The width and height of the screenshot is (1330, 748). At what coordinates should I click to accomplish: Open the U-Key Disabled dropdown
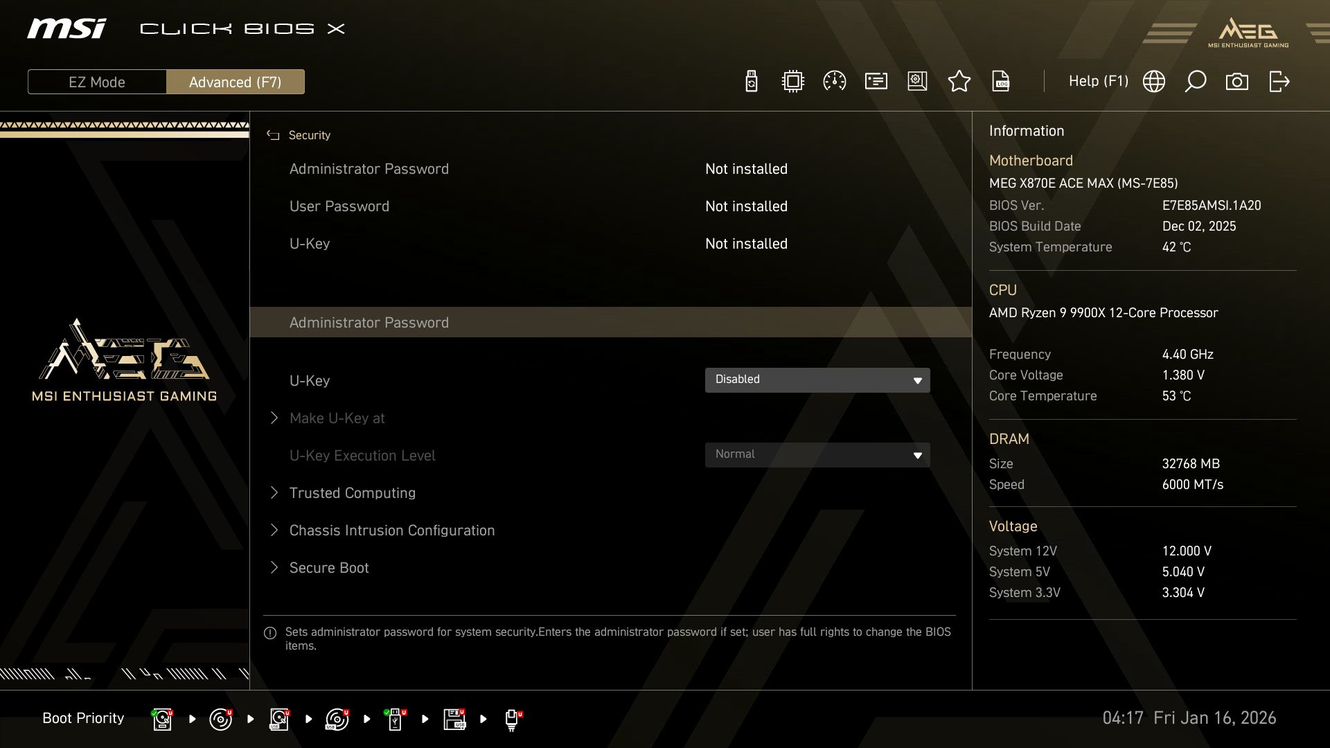817,380
